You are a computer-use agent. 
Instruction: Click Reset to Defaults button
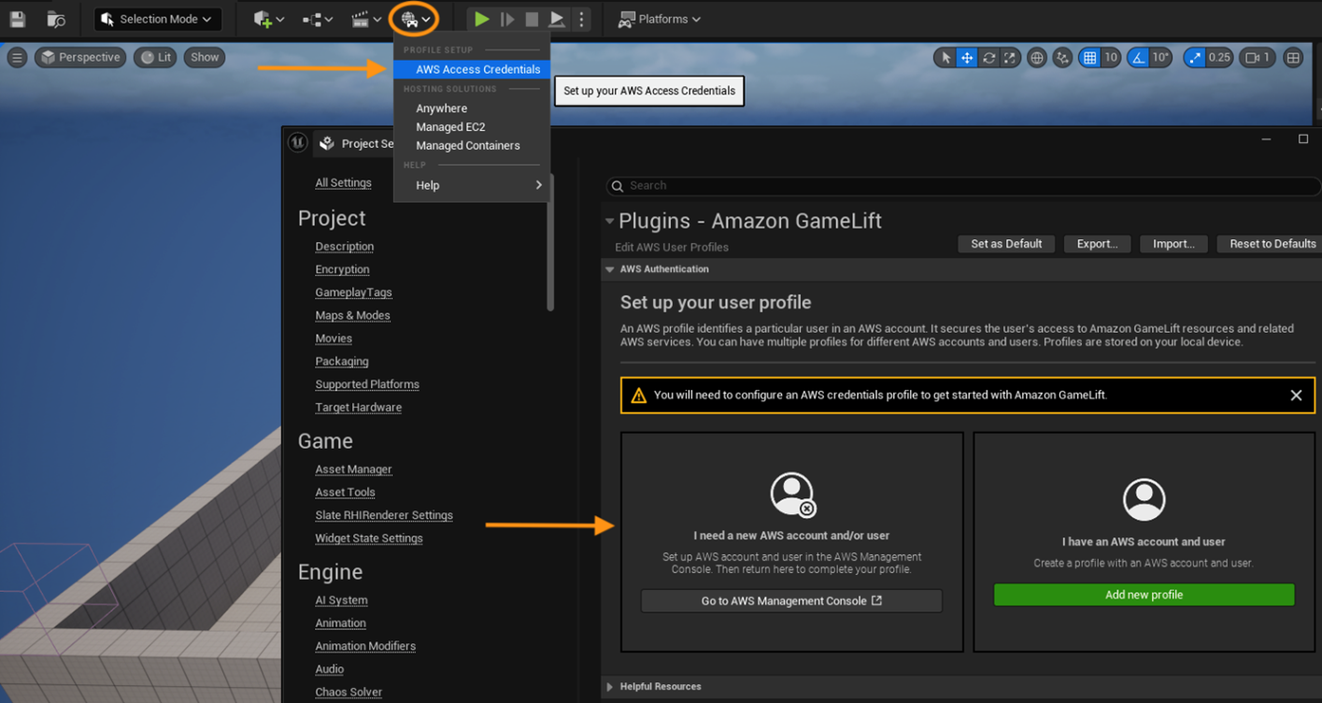[1272, 244]
